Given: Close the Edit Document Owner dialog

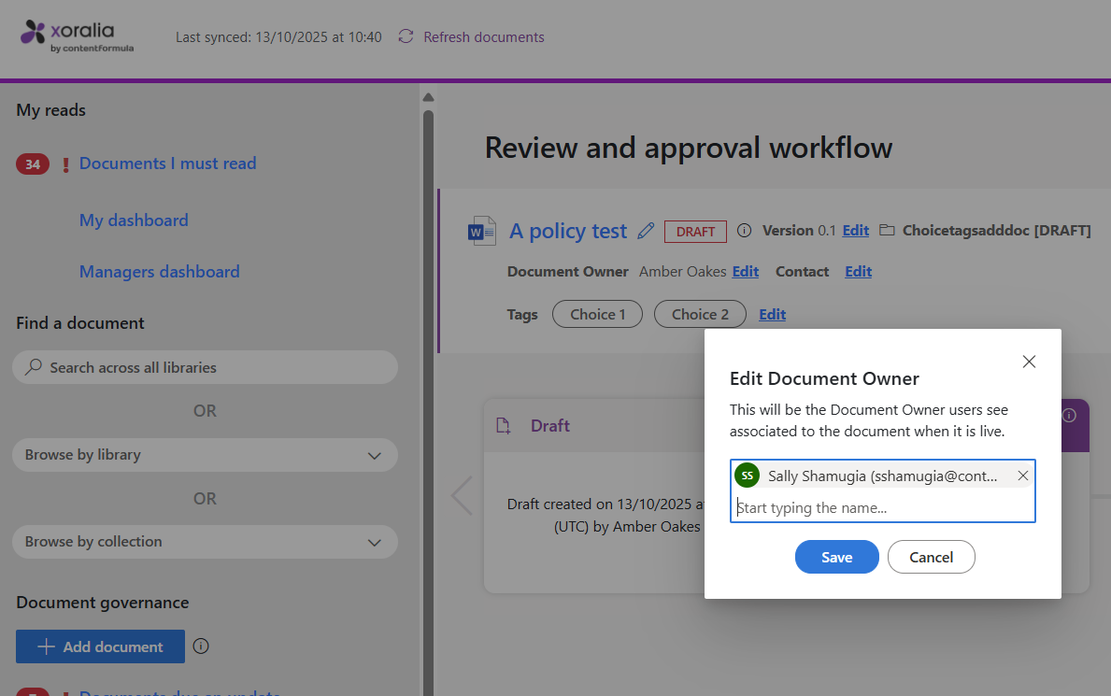Looking at the screenshot, I should coord(1029,362).
